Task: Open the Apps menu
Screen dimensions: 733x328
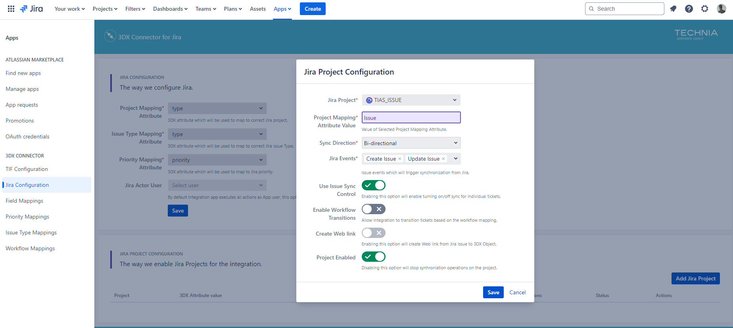Action: [x=282, y=9]
